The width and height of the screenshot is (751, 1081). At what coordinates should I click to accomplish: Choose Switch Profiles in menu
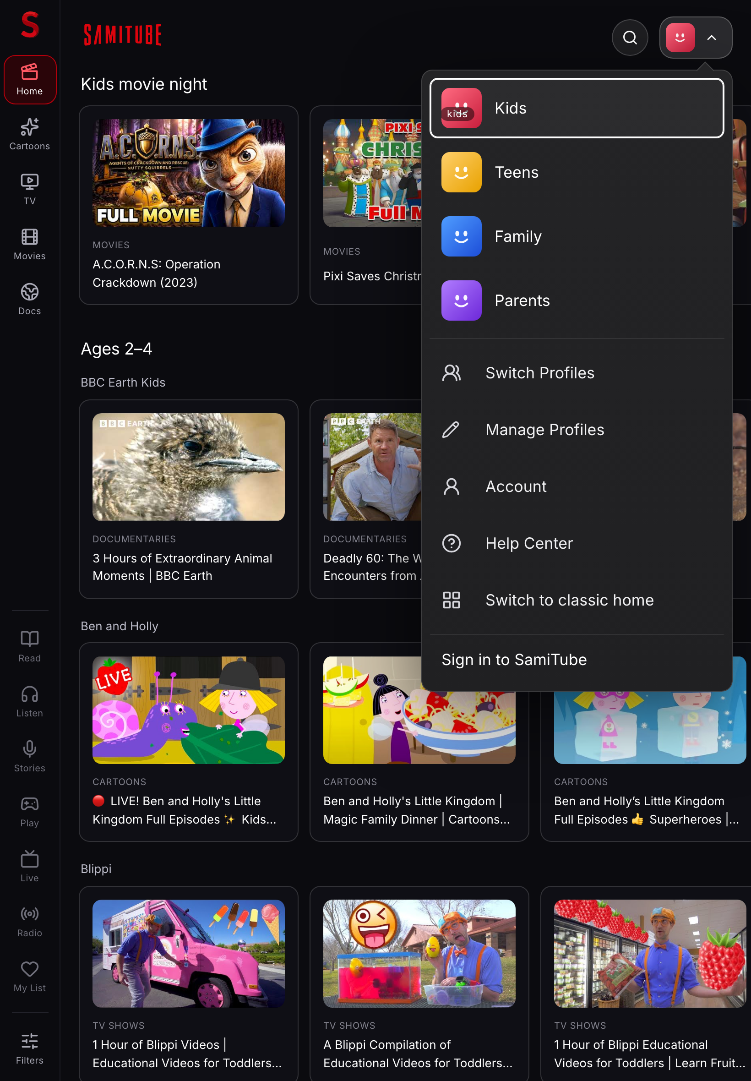(577, 373)
